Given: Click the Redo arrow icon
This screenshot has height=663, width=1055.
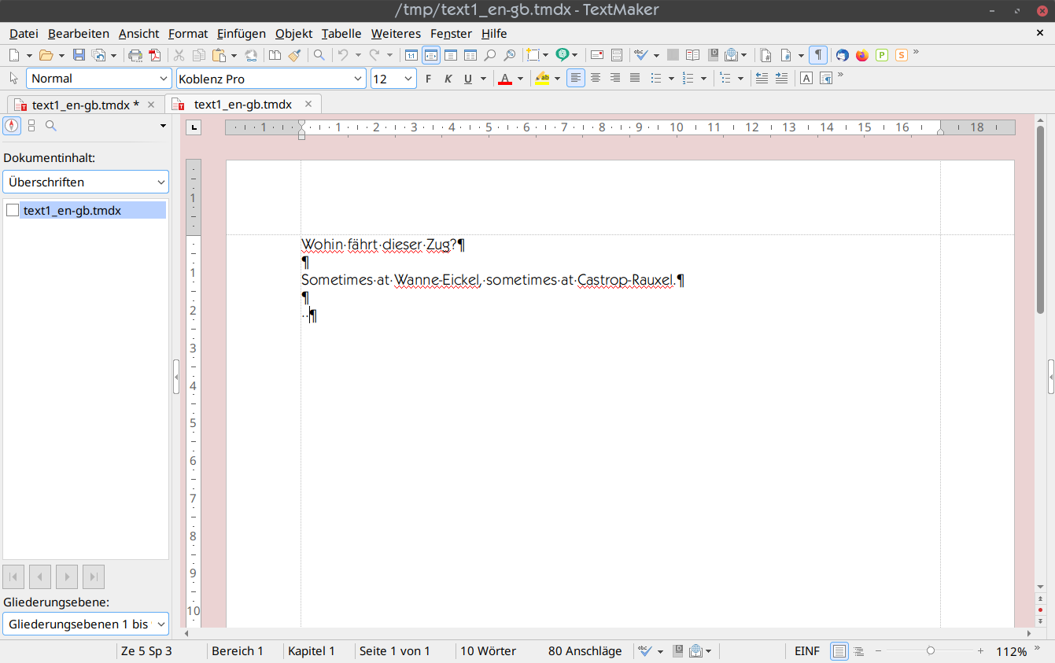Looking at the screenshot, I should click(x=374, y=55).
